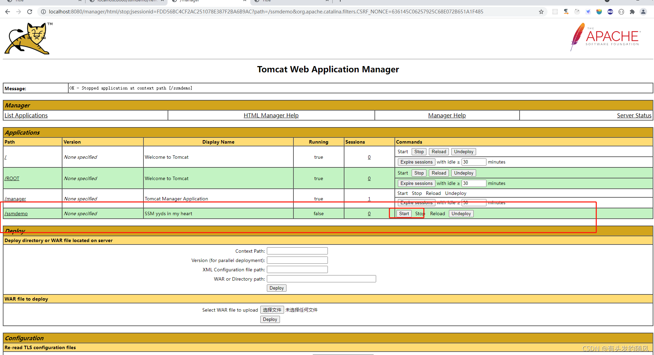Click the Tomcat cat logo

pyautogui.click(x=28, y=39)
